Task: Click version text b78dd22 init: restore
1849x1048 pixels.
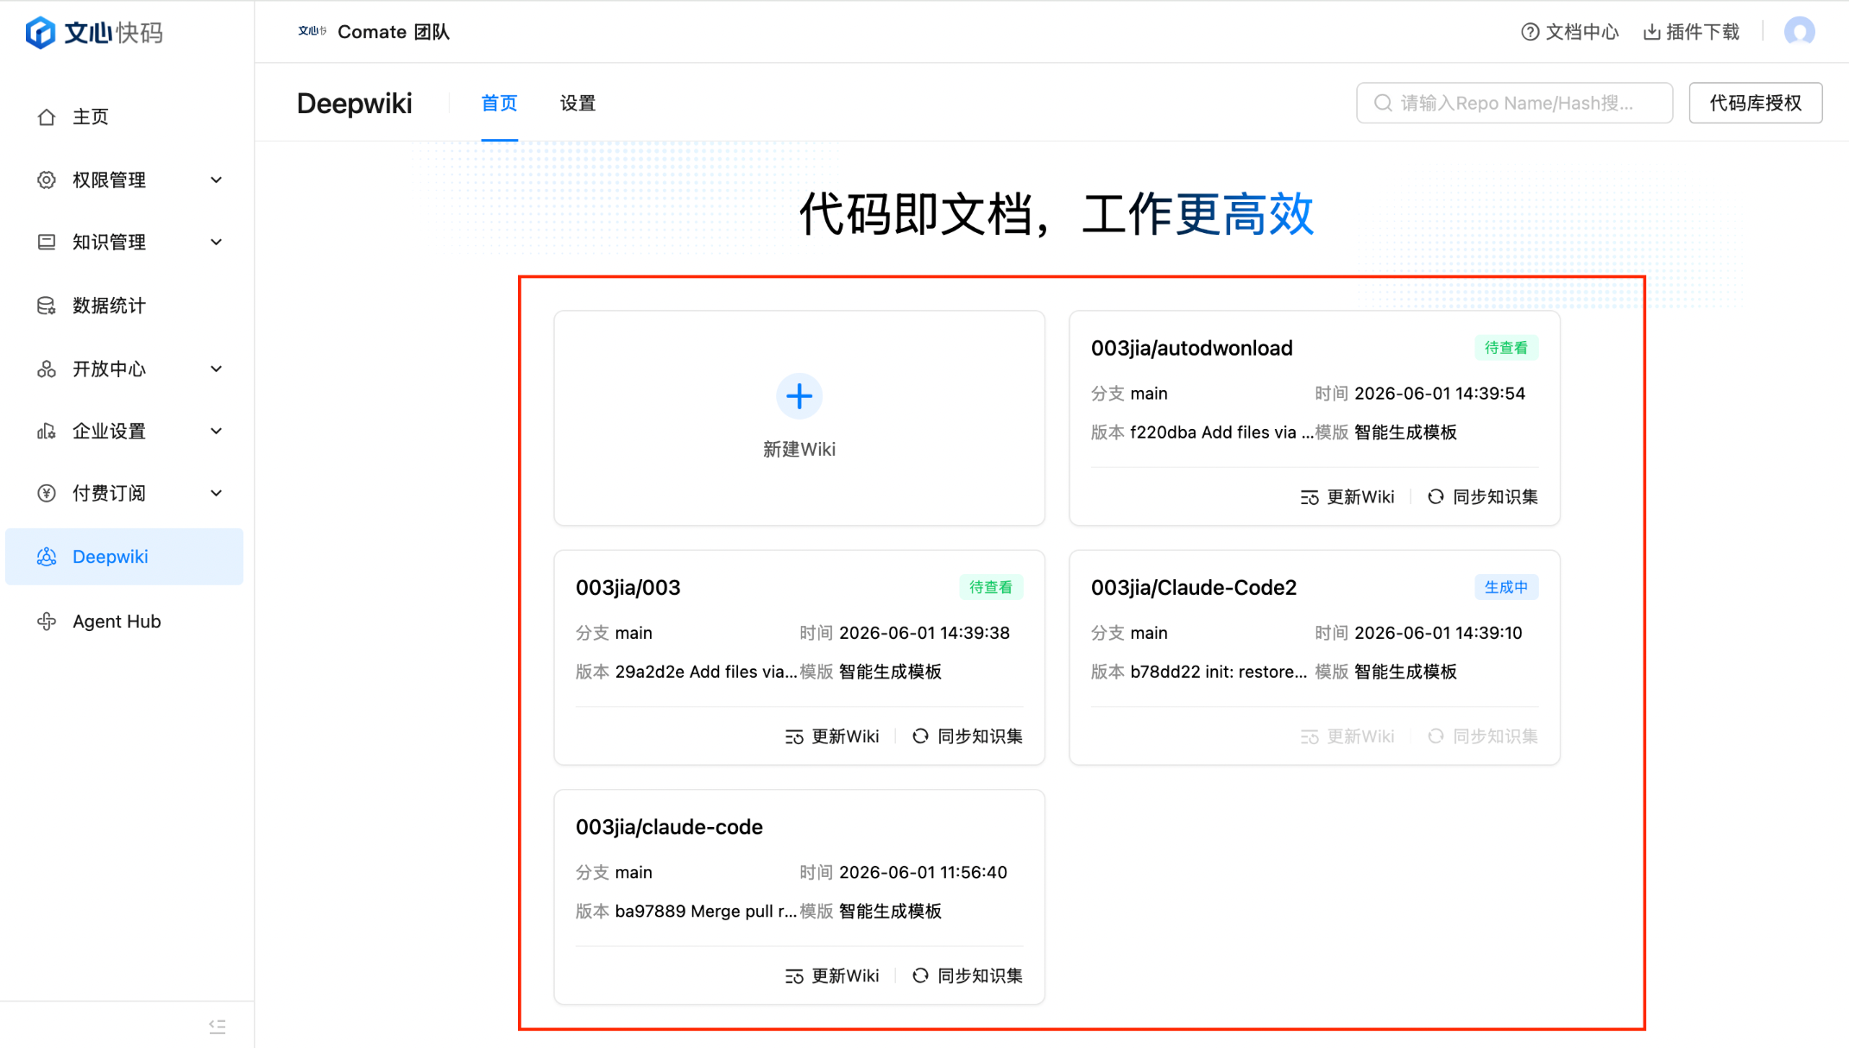Action: 1218,672
